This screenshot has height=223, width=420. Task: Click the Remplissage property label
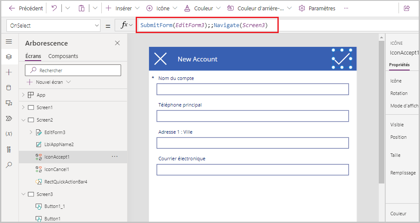403,173
